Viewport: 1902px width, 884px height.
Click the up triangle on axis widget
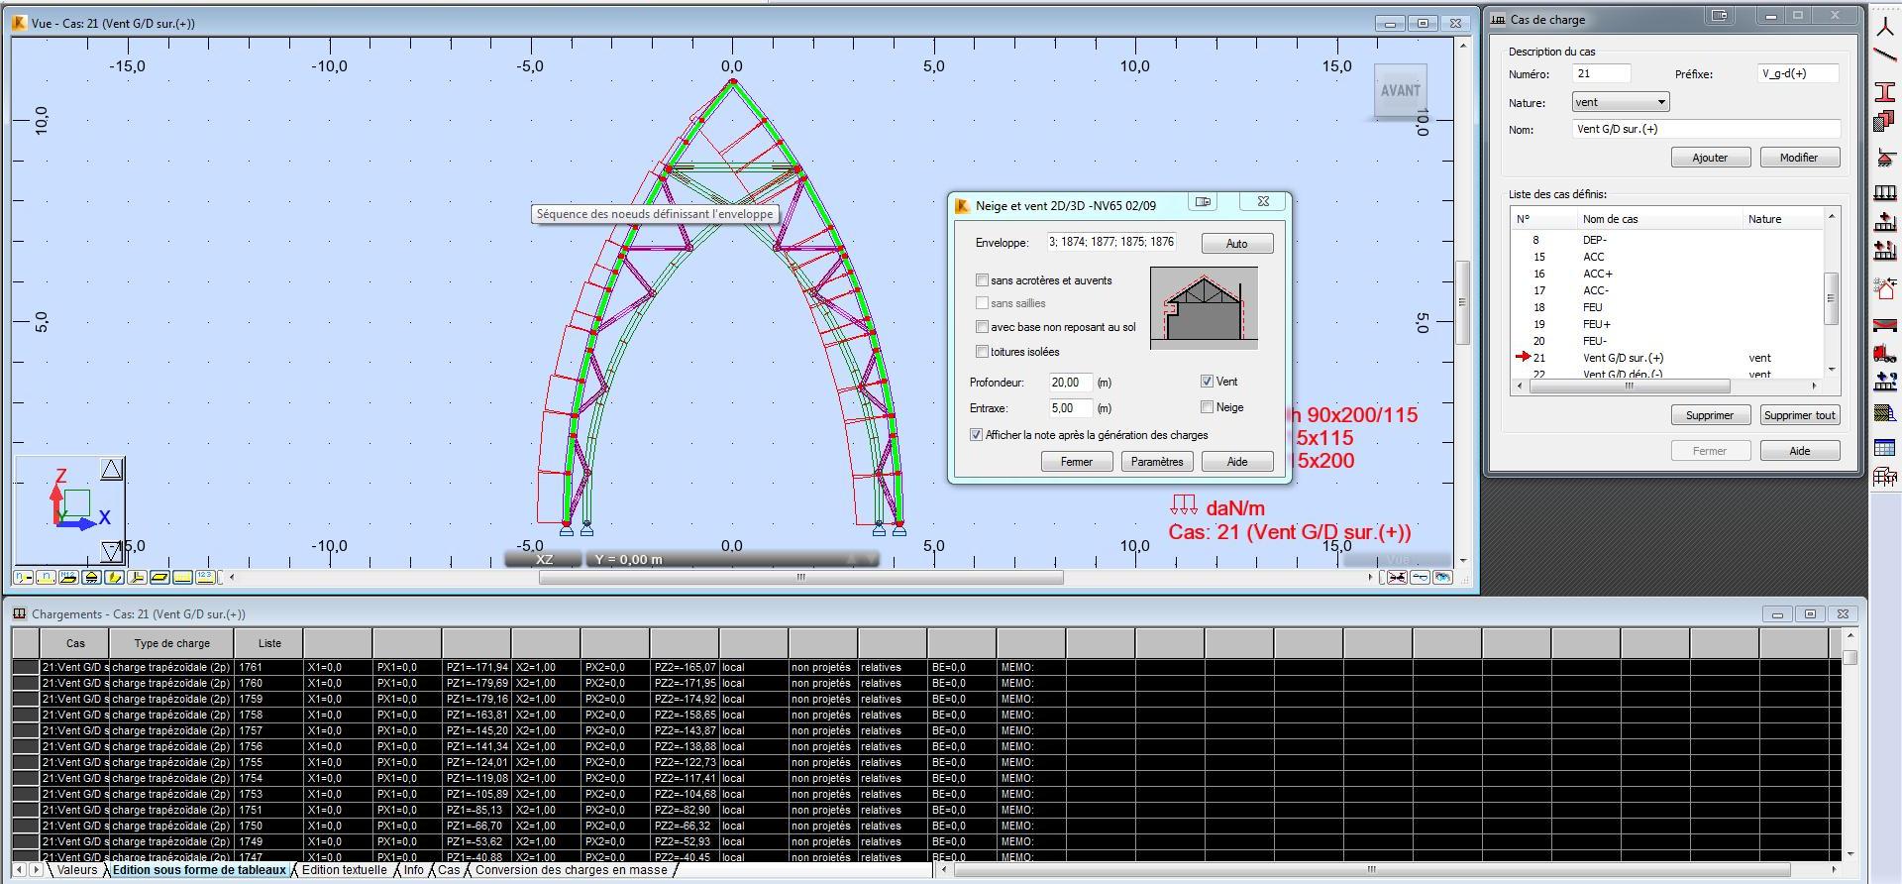pyautogui.click(x=111, y=470)
